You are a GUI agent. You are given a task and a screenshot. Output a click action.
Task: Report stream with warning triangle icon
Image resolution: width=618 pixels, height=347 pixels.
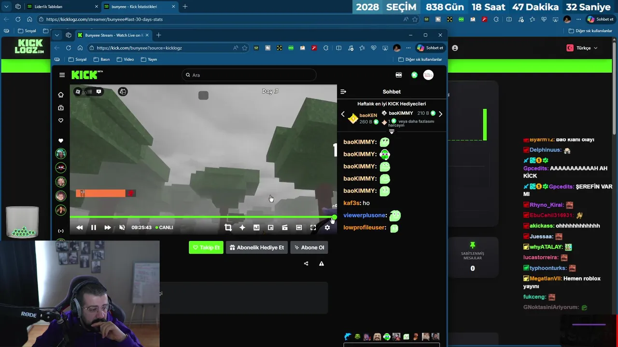(x=322, y=264)
